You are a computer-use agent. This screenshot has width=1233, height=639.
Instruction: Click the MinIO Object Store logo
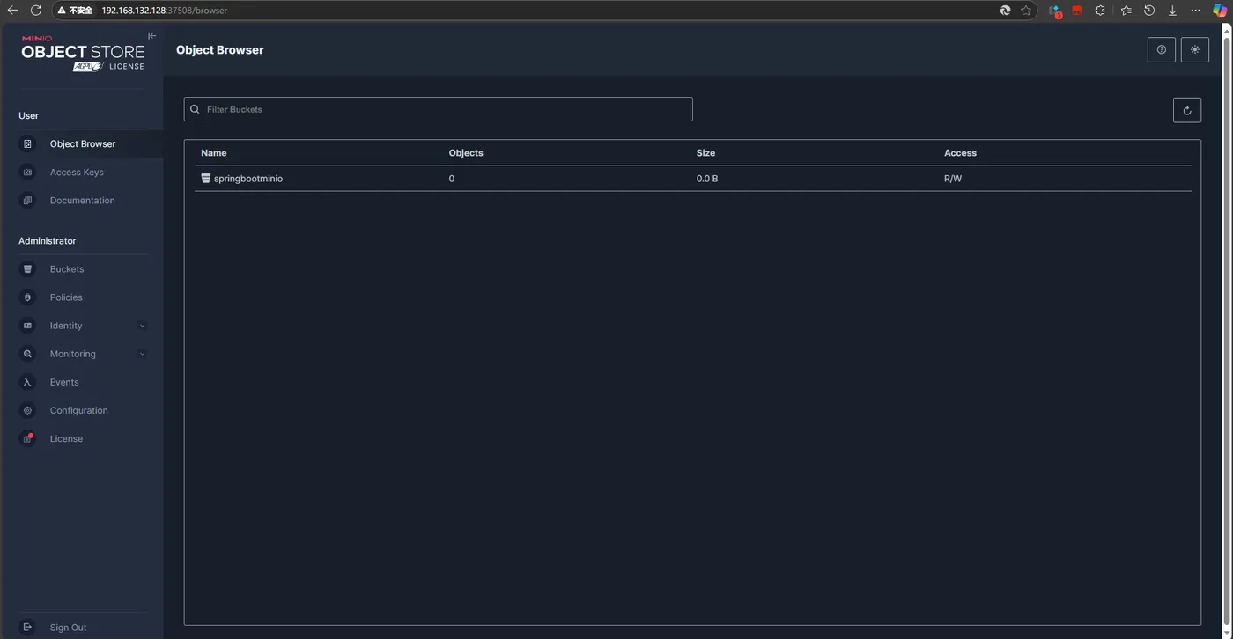tap(83, 53)
